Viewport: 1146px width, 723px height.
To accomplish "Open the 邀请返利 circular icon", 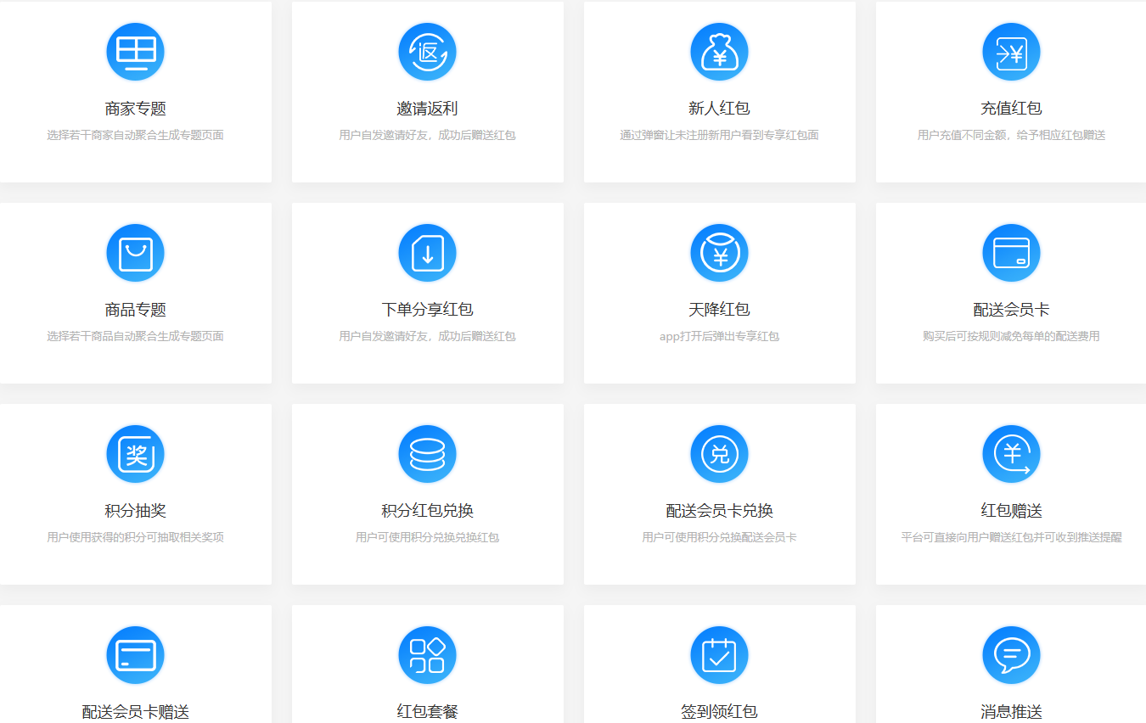I will click(x=427, y=52).
